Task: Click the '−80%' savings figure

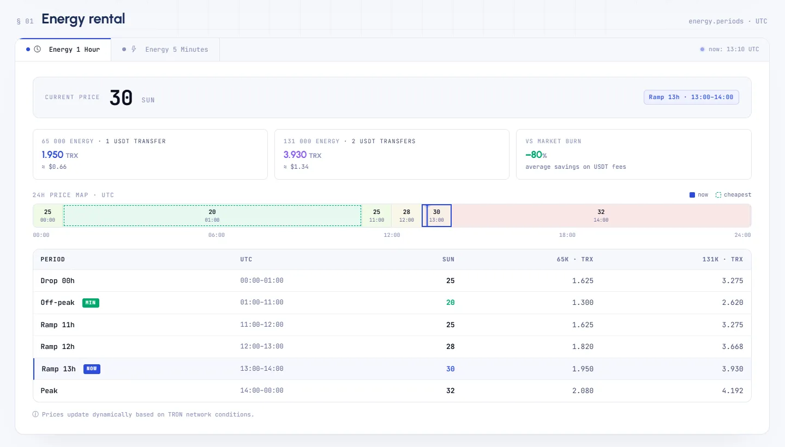Action: [536, 155]
